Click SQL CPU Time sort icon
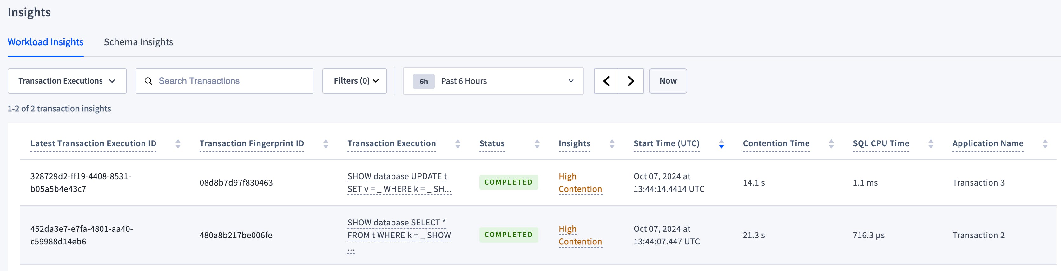 930,143
